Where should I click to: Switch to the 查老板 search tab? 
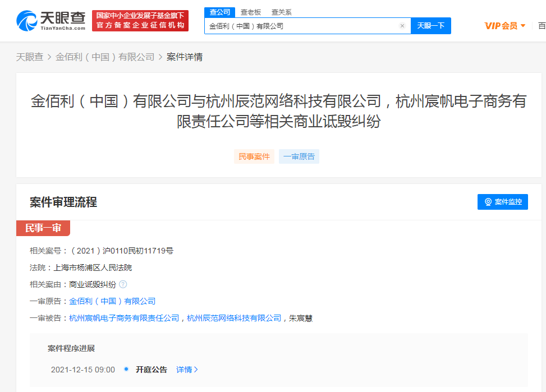[x=251, y=12]
